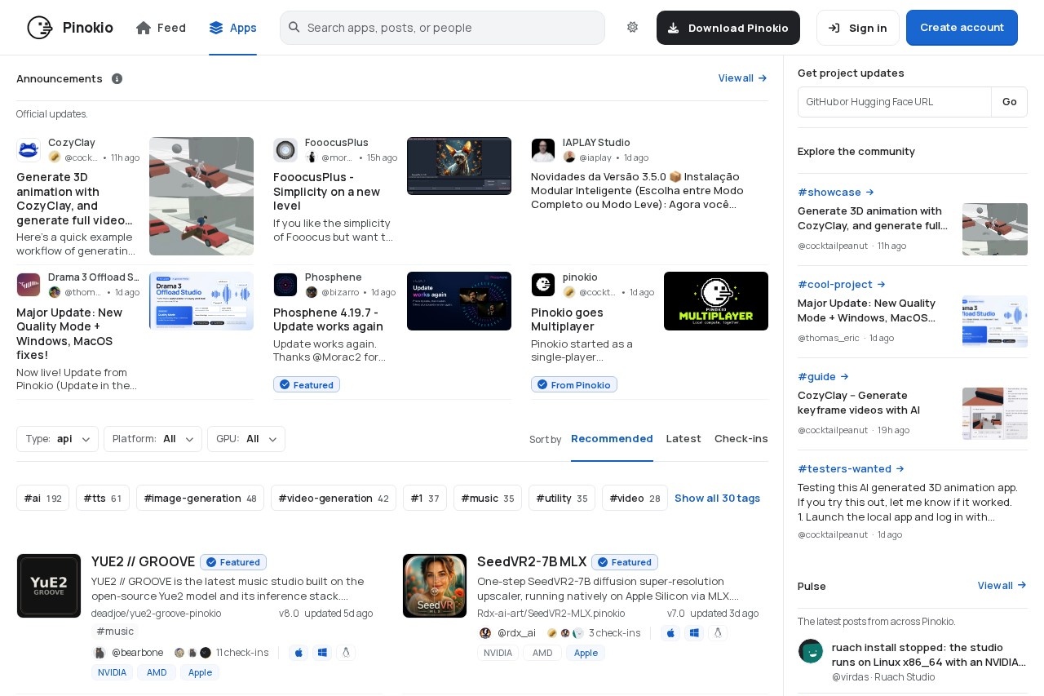This screenshot has height=696, width=1044.
Task: Open the Drama 3 Offload Studio avatar
Action: 29,285
